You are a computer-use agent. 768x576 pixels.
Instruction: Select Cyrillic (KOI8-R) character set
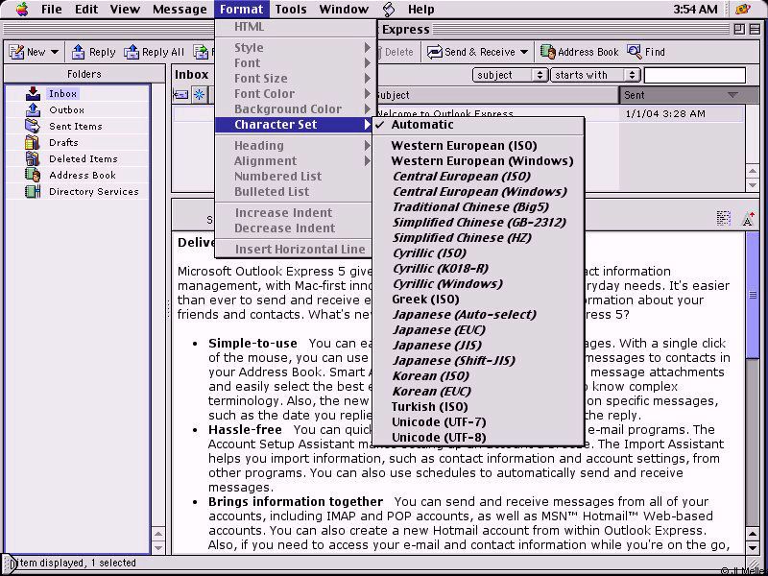(478, 268)
